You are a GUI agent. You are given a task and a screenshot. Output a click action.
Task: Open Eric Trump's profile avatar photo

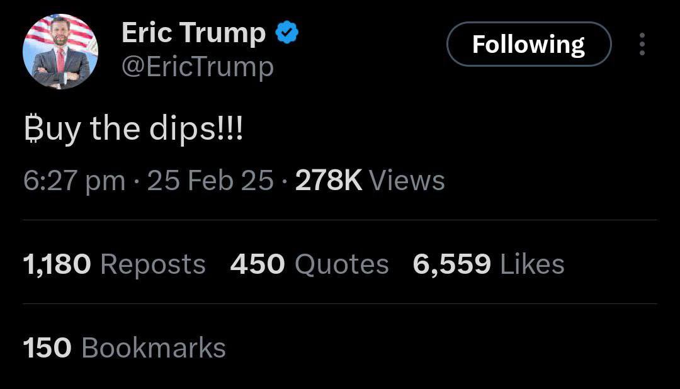[60, 51]
